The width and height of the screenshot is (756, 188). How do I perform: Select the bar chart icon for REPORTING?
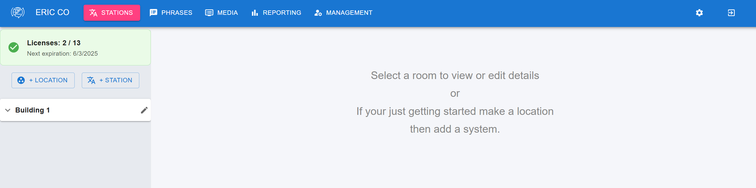(254, 12)
